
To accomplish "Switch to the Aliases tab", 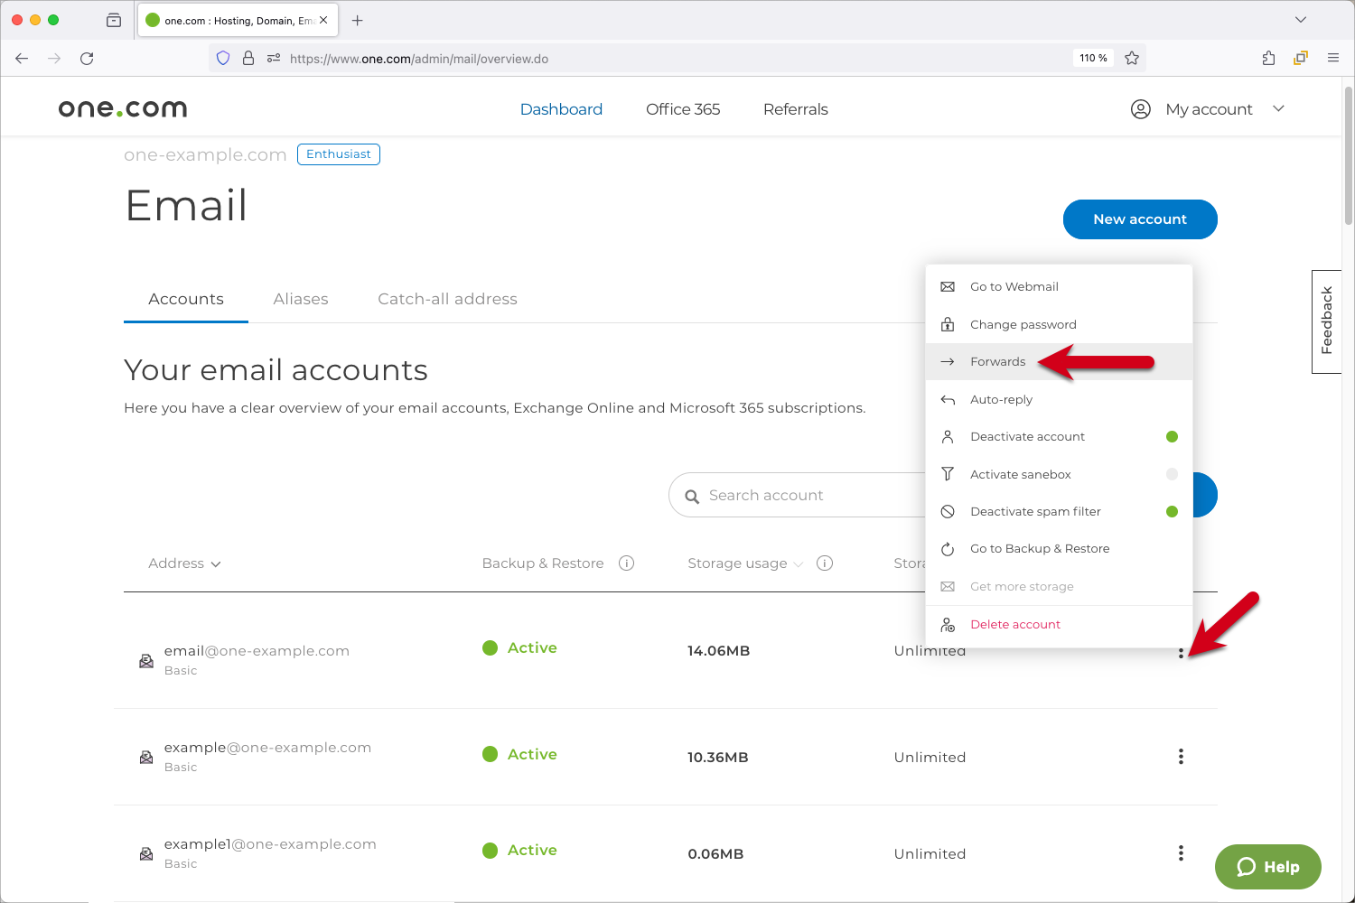I will click(301, 298).
